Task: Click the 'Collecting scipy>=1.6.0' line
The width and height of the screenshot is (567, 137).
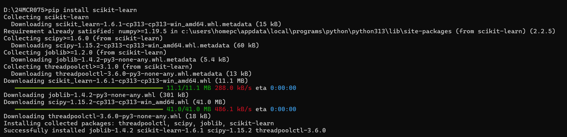Action: [83, 38]
